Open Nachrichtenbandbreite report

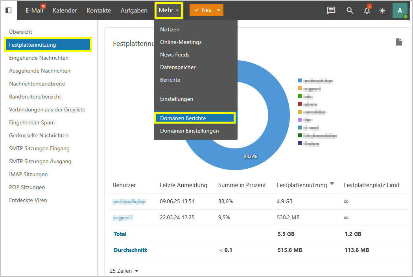pos(37,84)
